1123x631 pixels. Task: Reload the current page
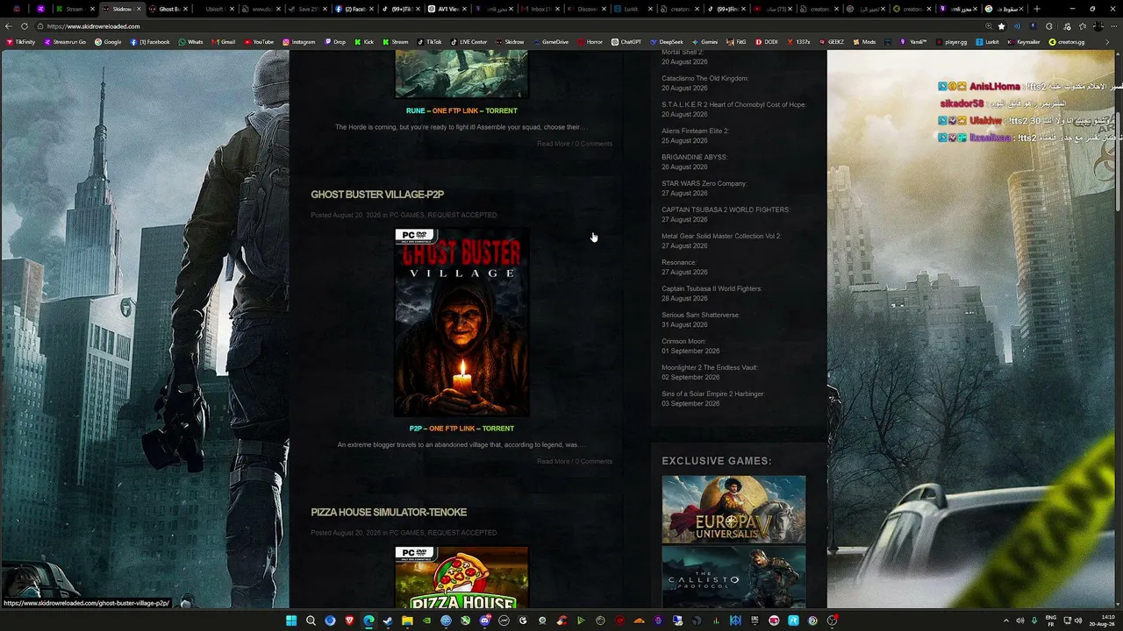(x=25, y=26)
